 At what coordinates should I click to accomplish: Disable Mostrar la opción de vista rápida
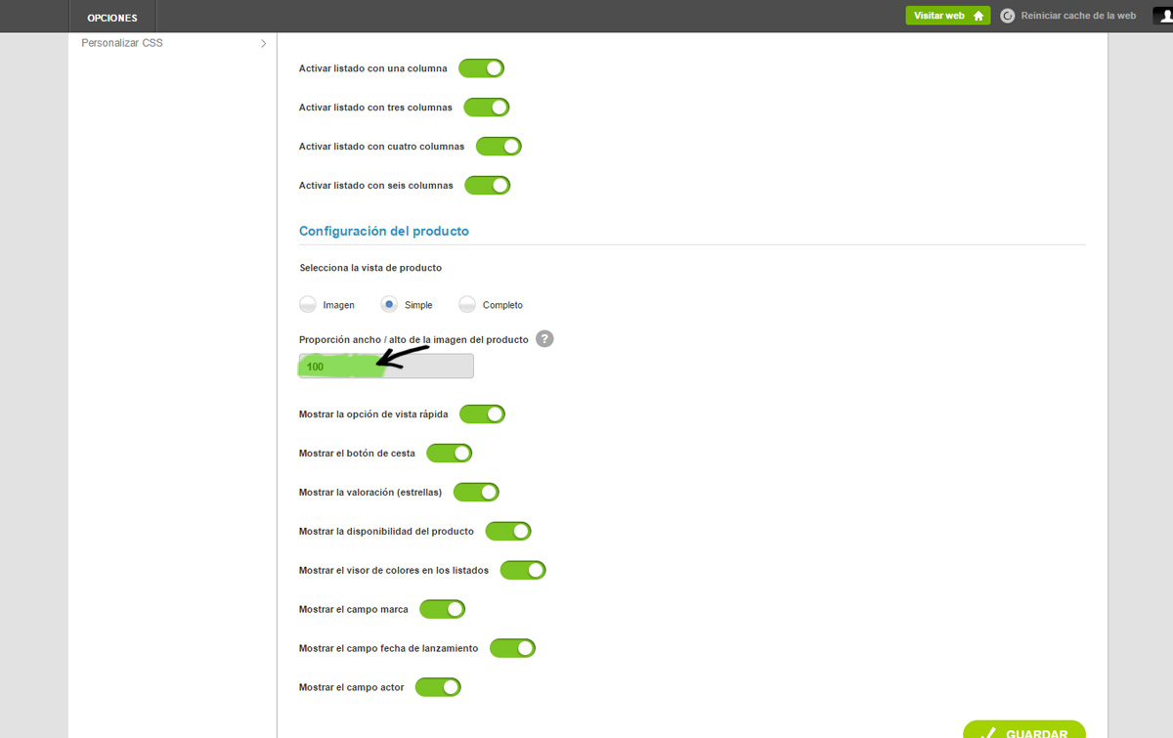[482, 414]
